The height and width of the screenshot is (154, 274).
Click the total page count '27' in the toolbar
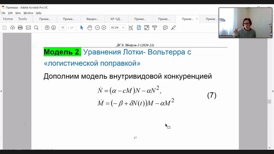(72, 28)
